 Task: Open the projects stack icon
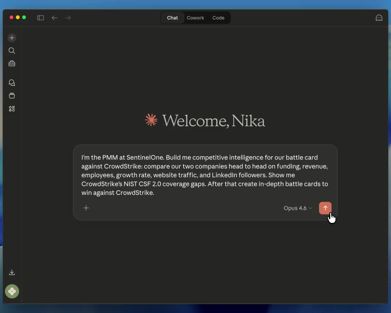click(x=12, y=96)
